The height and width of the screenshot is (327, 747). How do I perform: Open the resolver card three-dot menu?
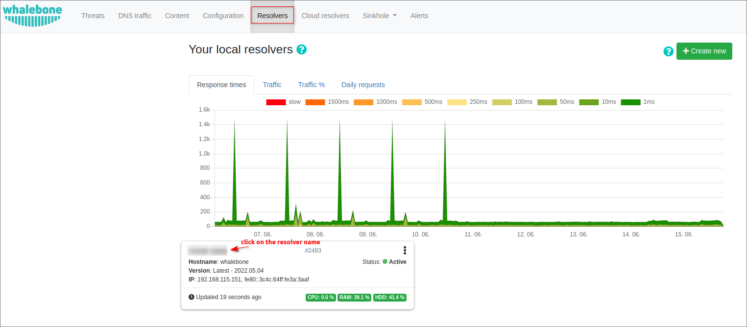[405, 251]
